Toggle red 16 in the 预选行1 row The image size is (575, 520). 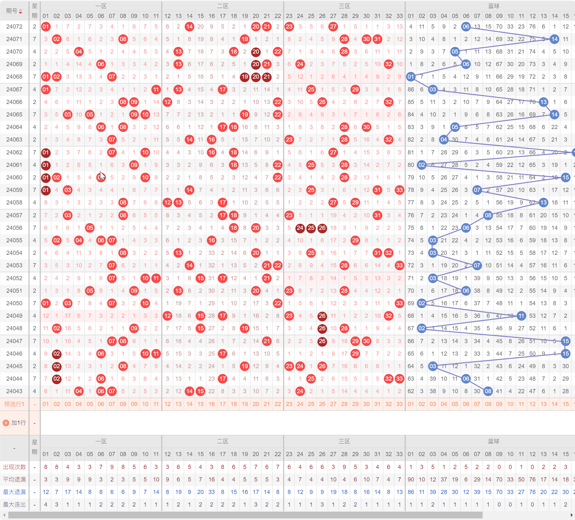212,404
